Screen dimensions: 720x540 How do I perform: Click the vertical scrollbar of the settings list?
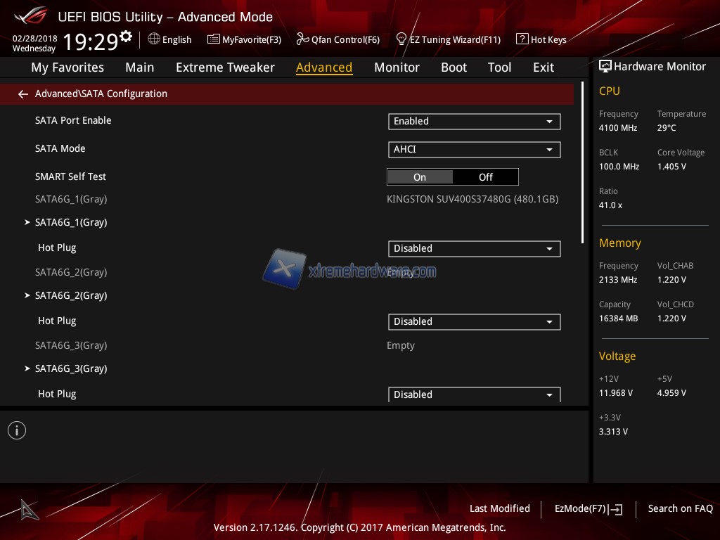click(x=583, y=163)
